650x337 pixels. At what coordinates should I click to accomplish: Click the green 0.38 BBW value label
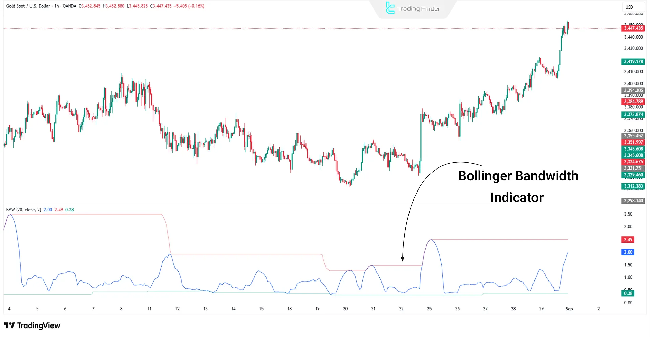[x=628, y=293]
